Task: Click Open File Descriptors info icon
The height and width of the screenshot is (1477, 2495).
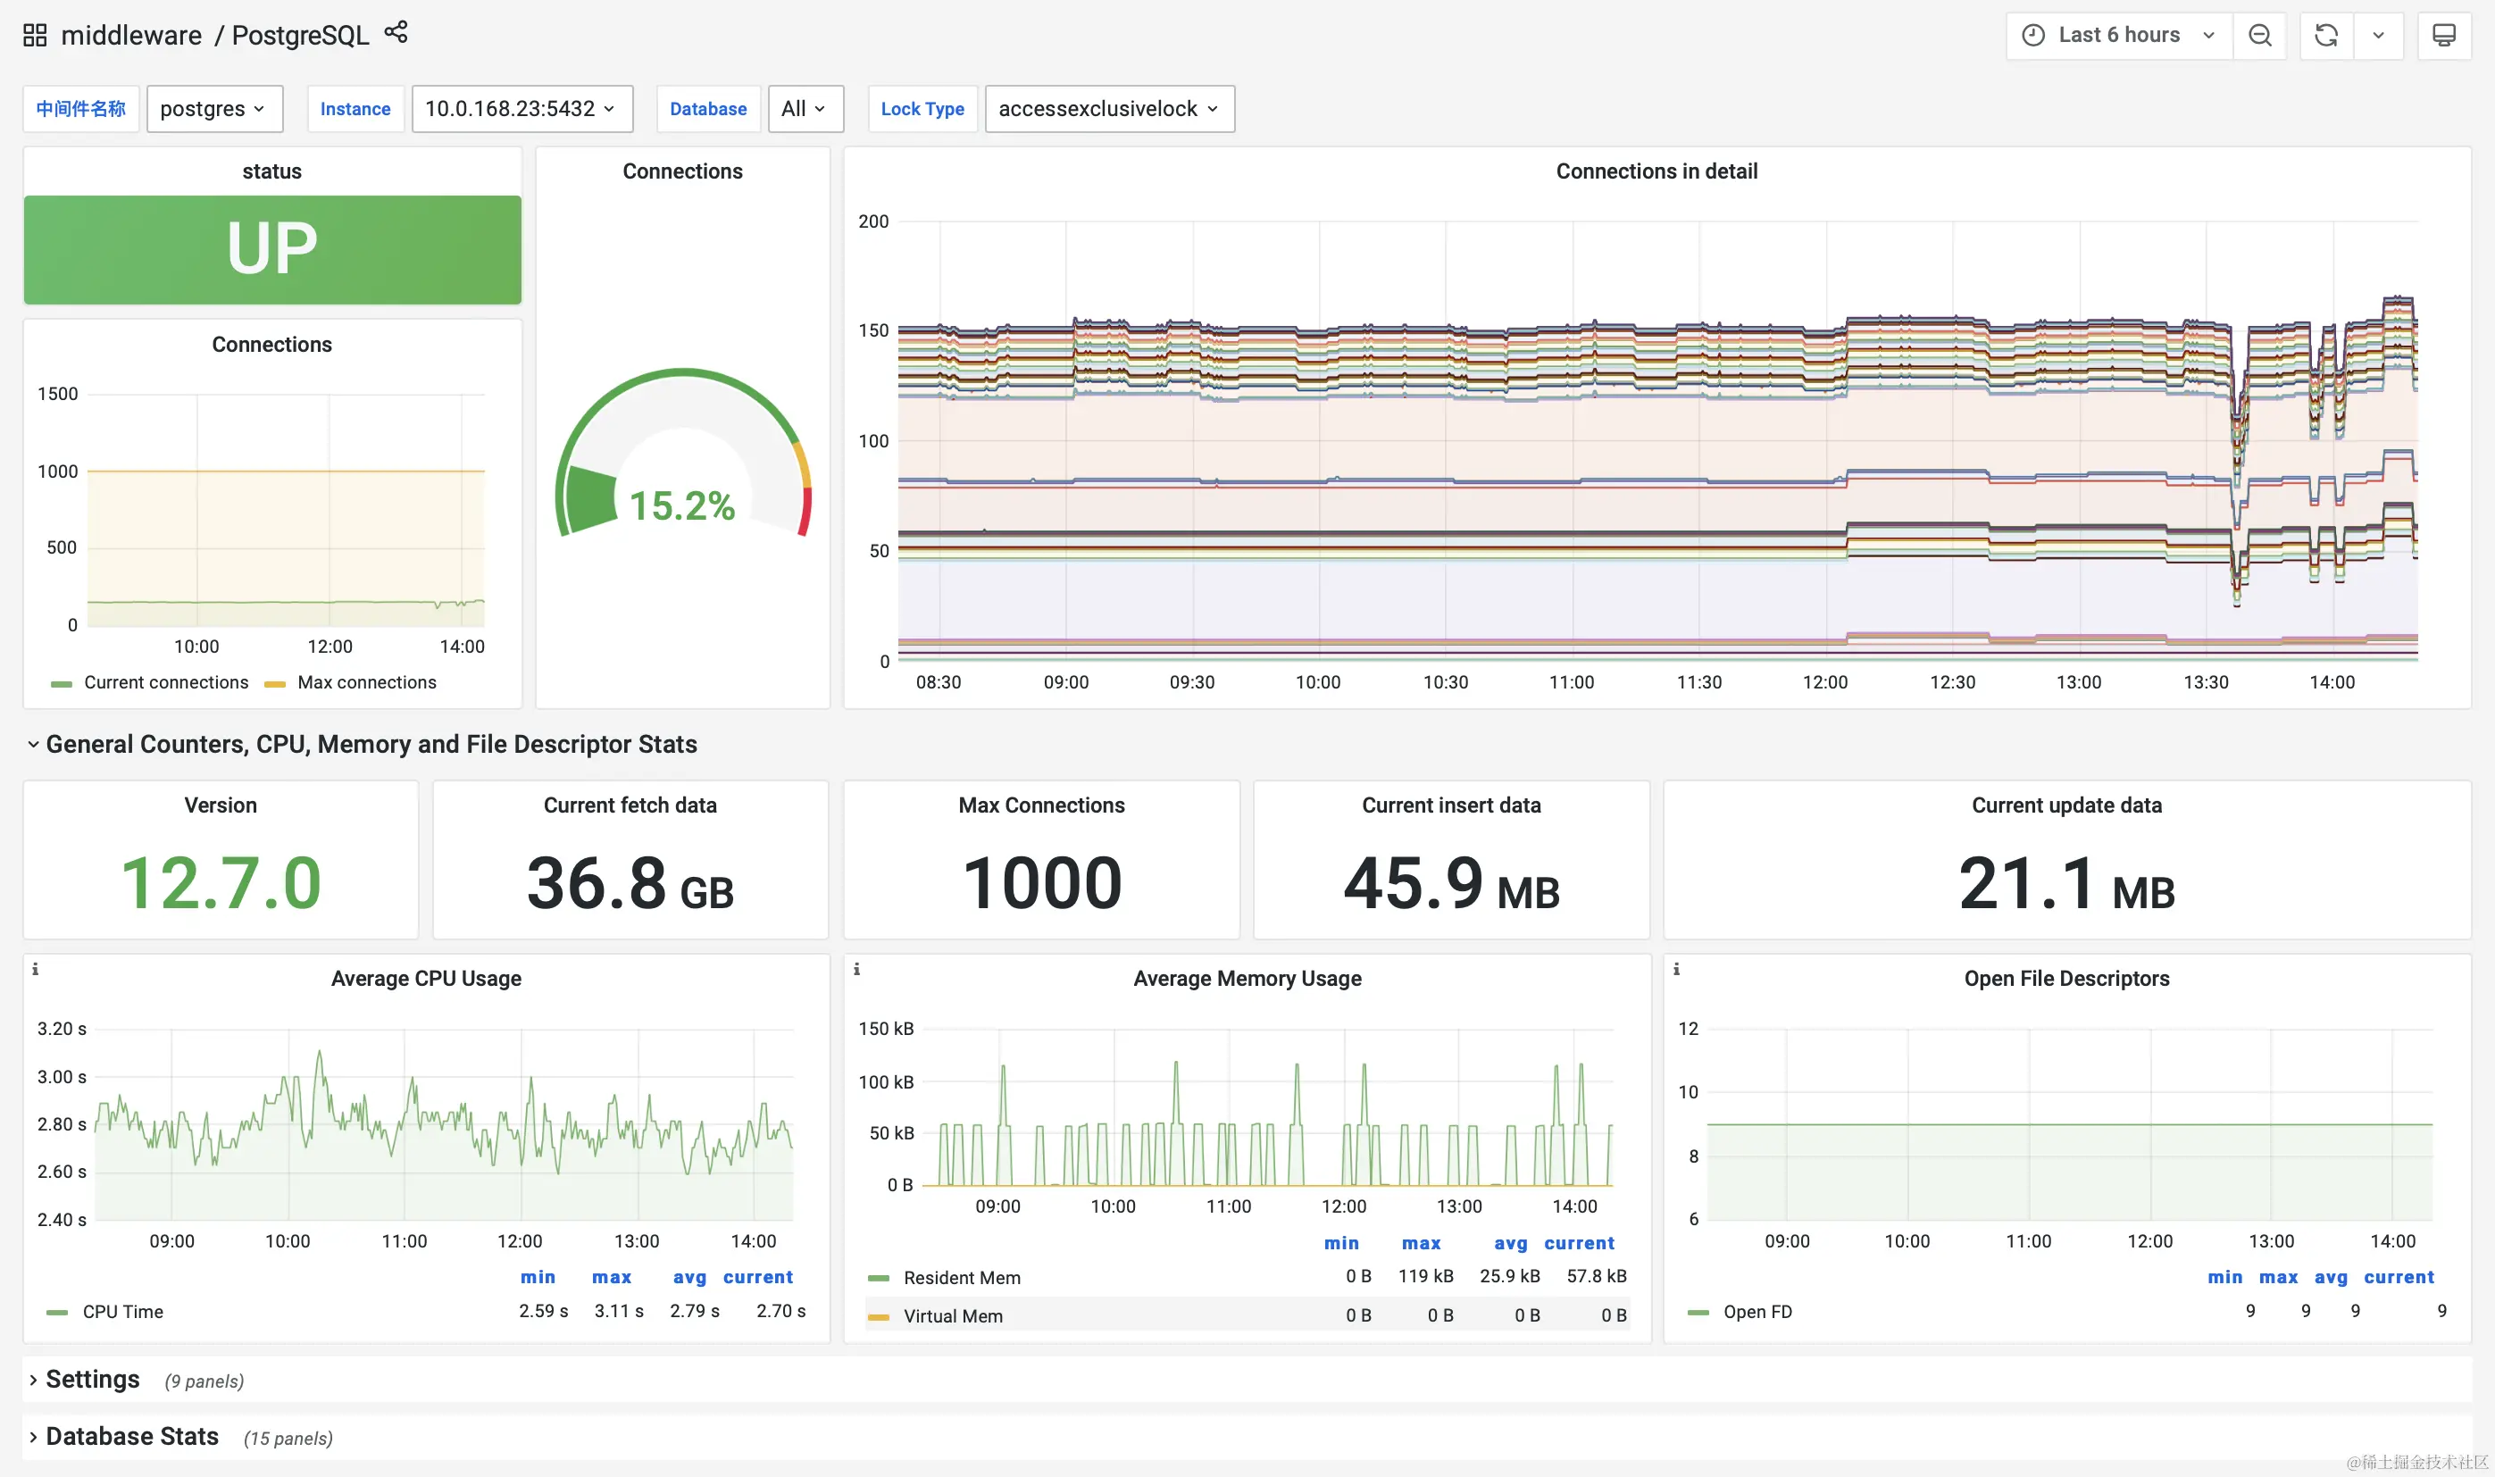Action: tap(1677, 968)
